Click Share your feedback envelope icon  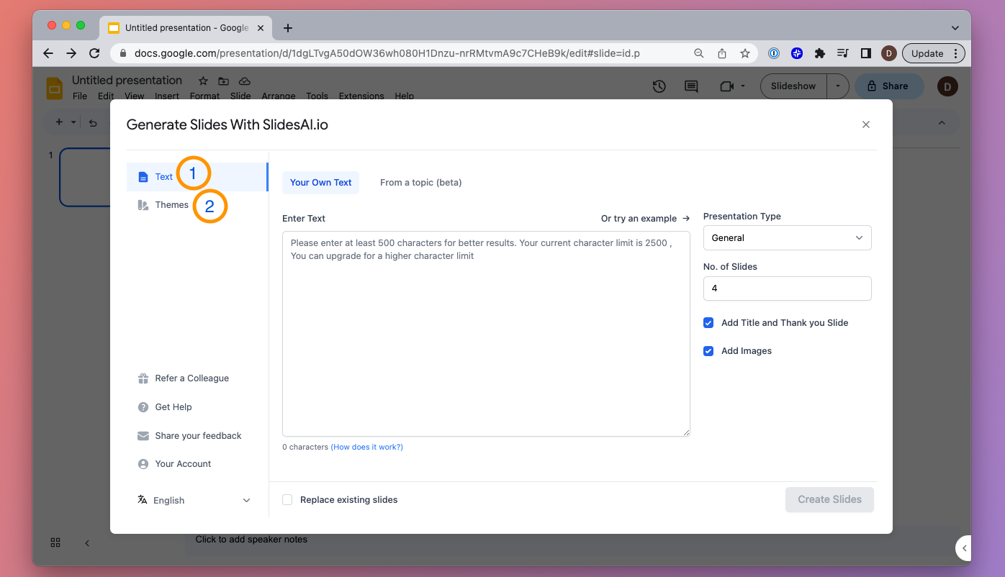coord(143,436)
